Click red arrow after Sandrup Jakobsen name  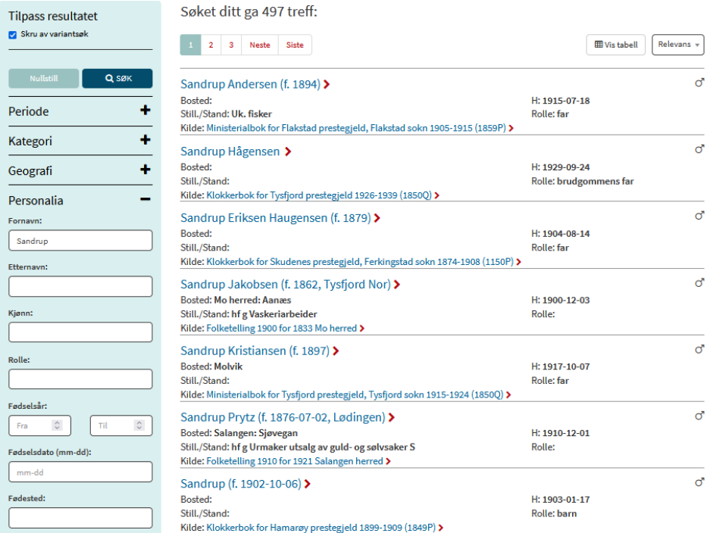click(396, 285)
